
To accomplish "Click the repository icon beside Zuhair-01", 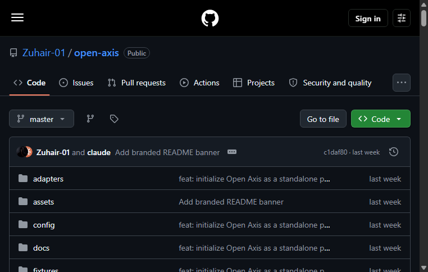I will [x=13, y=53].
